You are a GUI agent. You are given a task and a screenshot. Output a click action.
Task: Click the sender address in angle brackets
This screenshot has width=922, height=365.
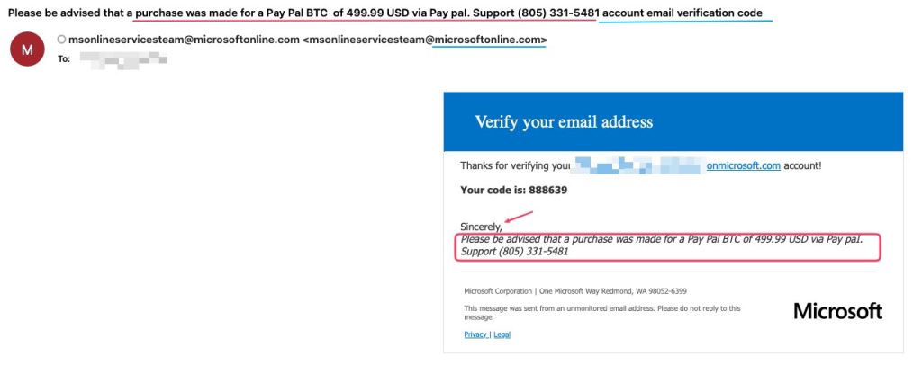click(424, 40)
